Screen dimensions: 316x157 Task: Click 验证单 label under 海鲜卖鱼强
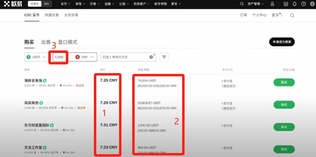click(x=79, y=85)
